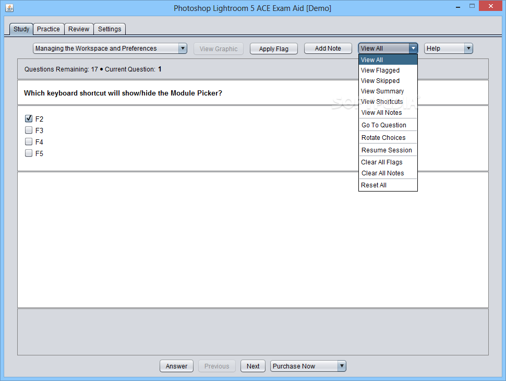Screen dimensions: 506x381
Task: Maximize the Exam Aid window
Action: (x=472, y=6)
